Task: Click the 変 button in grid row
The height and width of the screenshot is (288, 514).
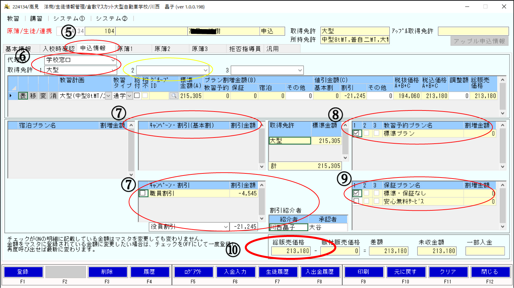Action: 43,96
